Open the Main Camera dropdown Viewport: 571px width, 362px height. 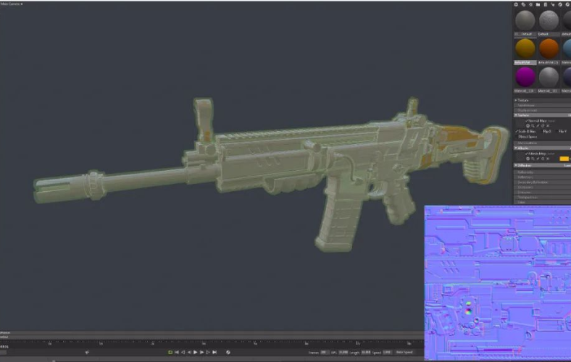[x=12, y=4]
